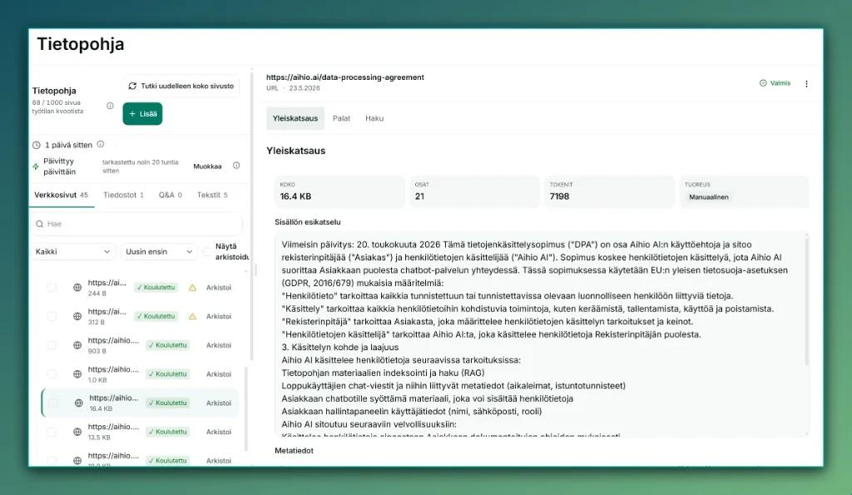Switch to the Q&A tab
The width and height of the screenshot is (852, 495).
[170, 195]
